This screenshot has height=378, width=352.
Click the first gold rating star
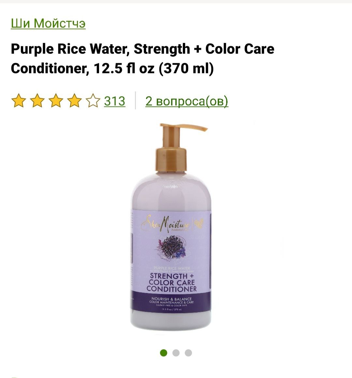click(19, 101)
